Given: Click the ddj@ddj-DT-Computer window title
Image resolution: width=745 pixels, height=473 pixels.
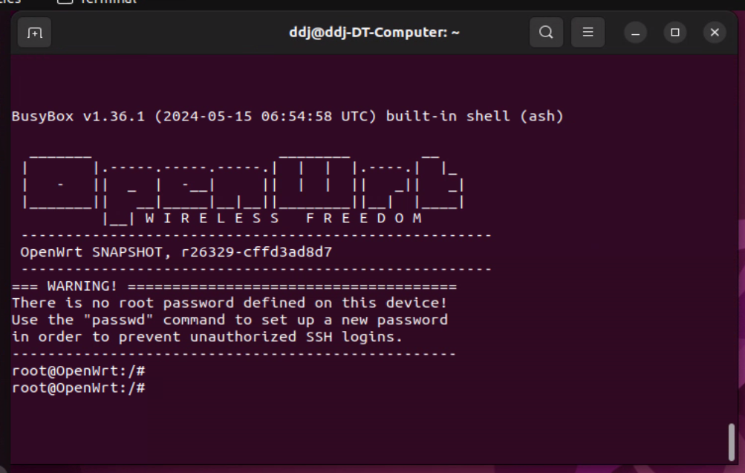Looking at the screenshot, I should [374, 33].
